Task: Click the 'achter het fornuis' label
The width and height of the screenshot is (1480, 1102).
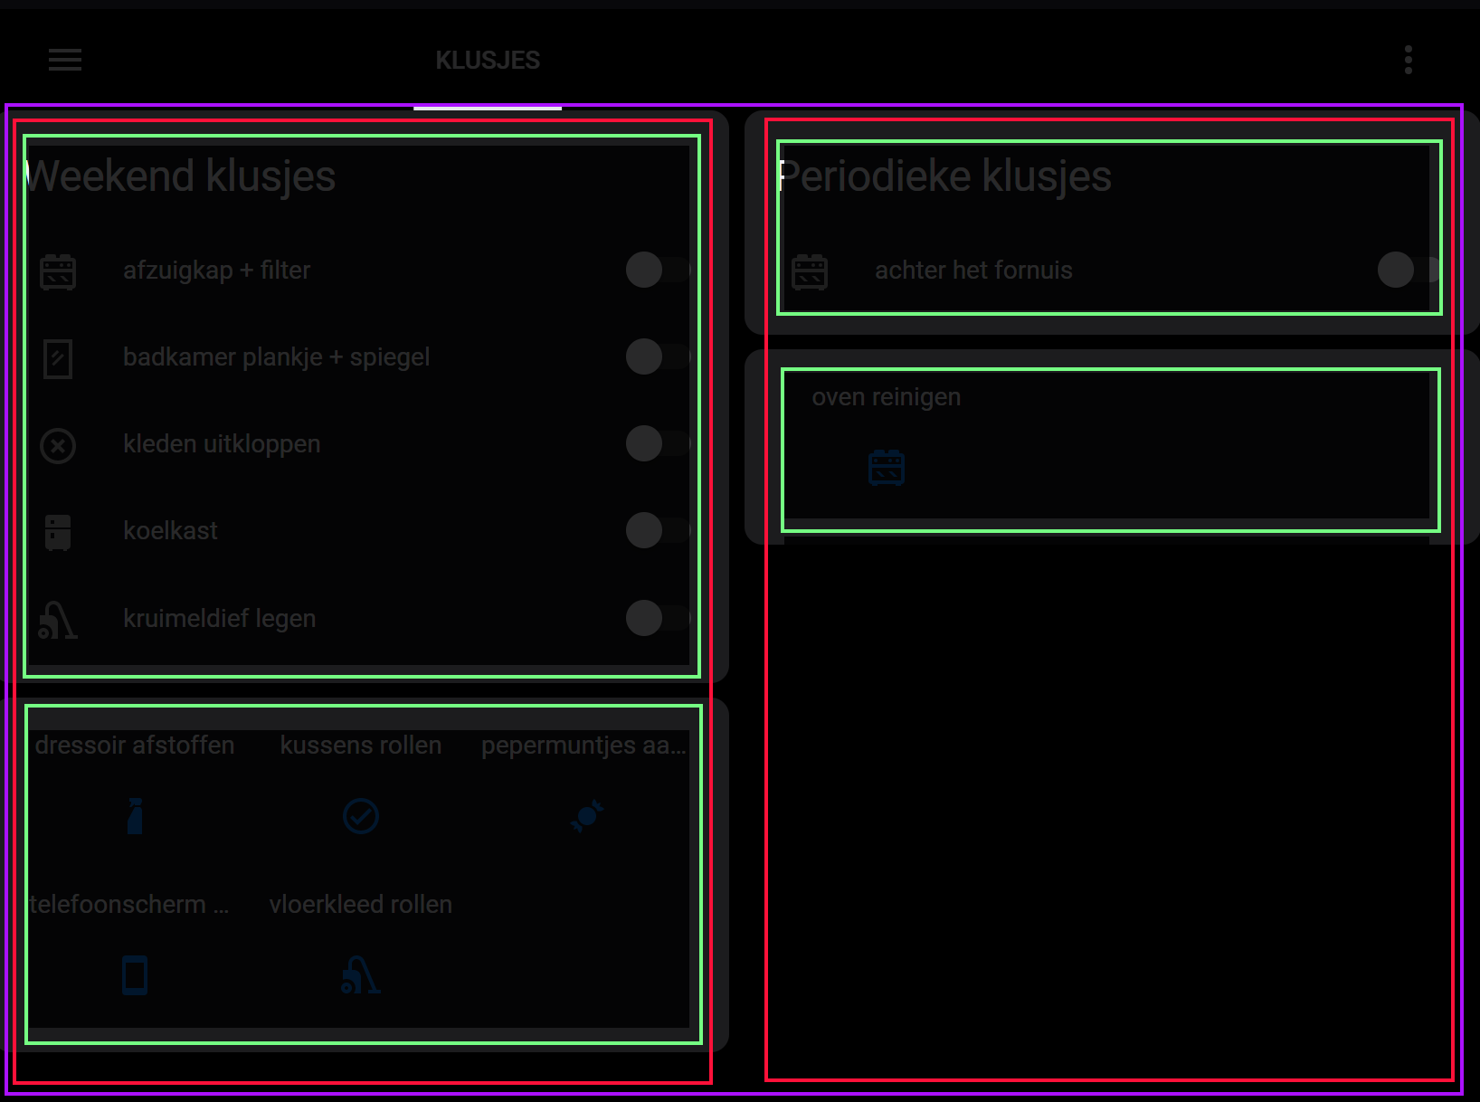Action: [x=973, y=270]
